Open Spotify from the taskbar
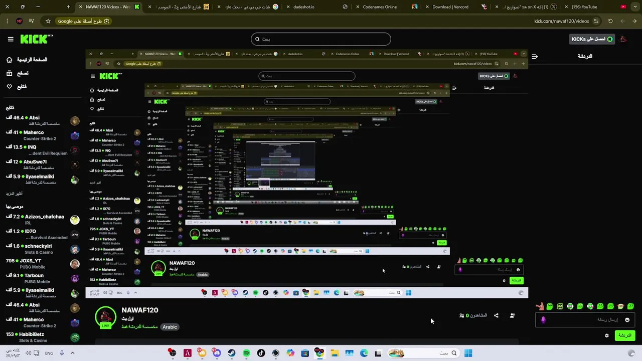 [x=246, y=353]
